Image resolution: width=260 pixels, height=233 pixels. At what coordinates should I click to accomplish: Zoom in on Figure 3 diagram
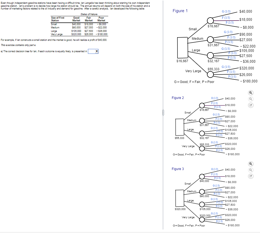[x=251, y=163]
